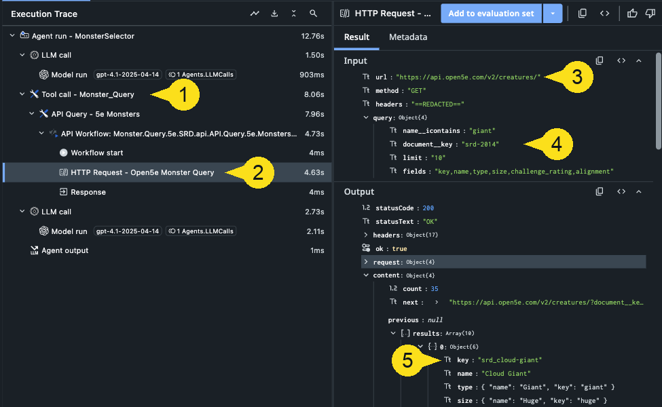Click first Model run OpenAI icon
Screen dimensions: 662x407
click(44, 75)
